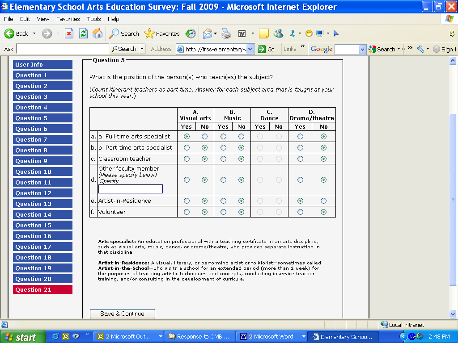Open the Google search box dropdown
The image size is (458, 343).
[x=363, y=50]
